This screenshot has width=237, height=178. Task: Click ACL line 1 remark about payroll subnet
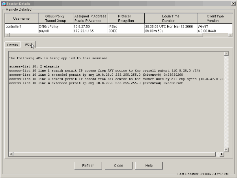coord(105,71)
